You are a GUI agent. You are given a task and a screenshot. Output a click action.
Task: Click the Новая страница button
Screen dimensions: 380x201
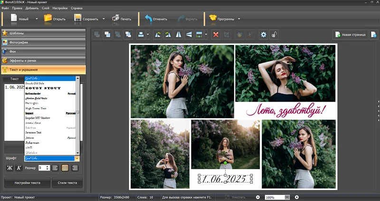[350, 35]
